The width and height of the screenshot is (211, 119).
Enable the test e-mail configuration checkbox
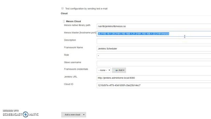click(x=62, y=8)
